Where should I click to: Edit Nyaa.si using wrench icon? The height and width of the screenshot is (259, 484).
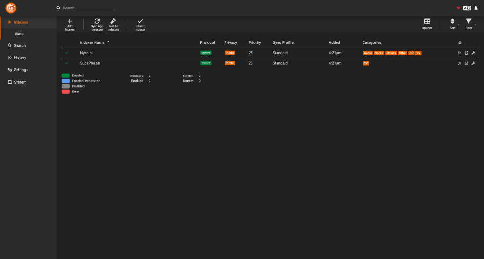[473, 53]
